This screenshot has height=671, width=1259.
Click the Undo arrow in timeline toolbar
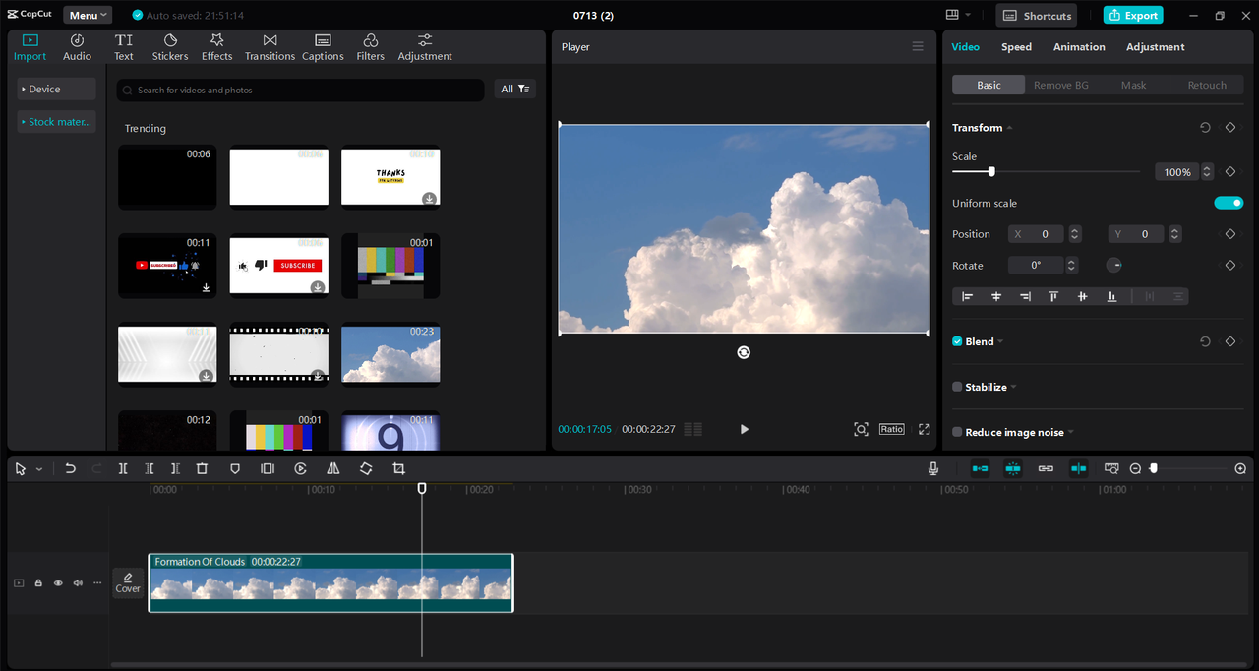click(x=70, y=469)
